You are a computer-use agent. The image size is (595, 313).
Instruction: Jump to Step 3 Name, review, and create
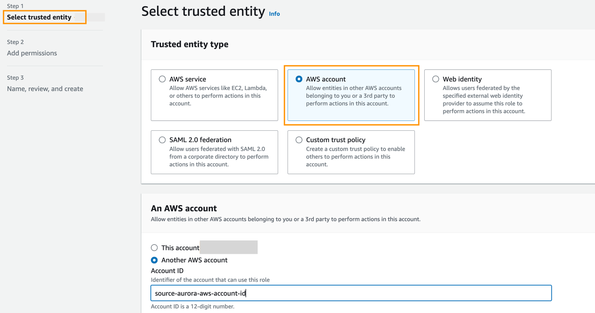45,89
